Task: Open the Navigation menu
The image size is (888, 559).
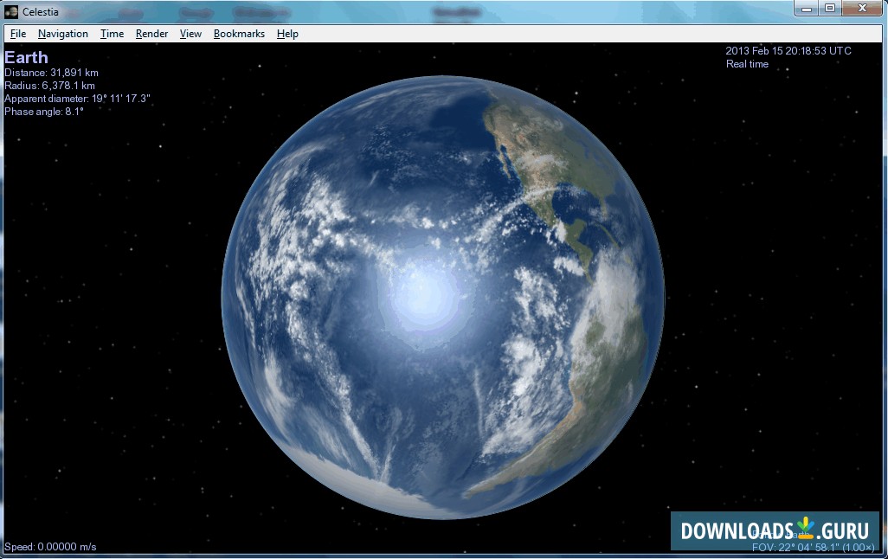Action: [x=63, y=34]
